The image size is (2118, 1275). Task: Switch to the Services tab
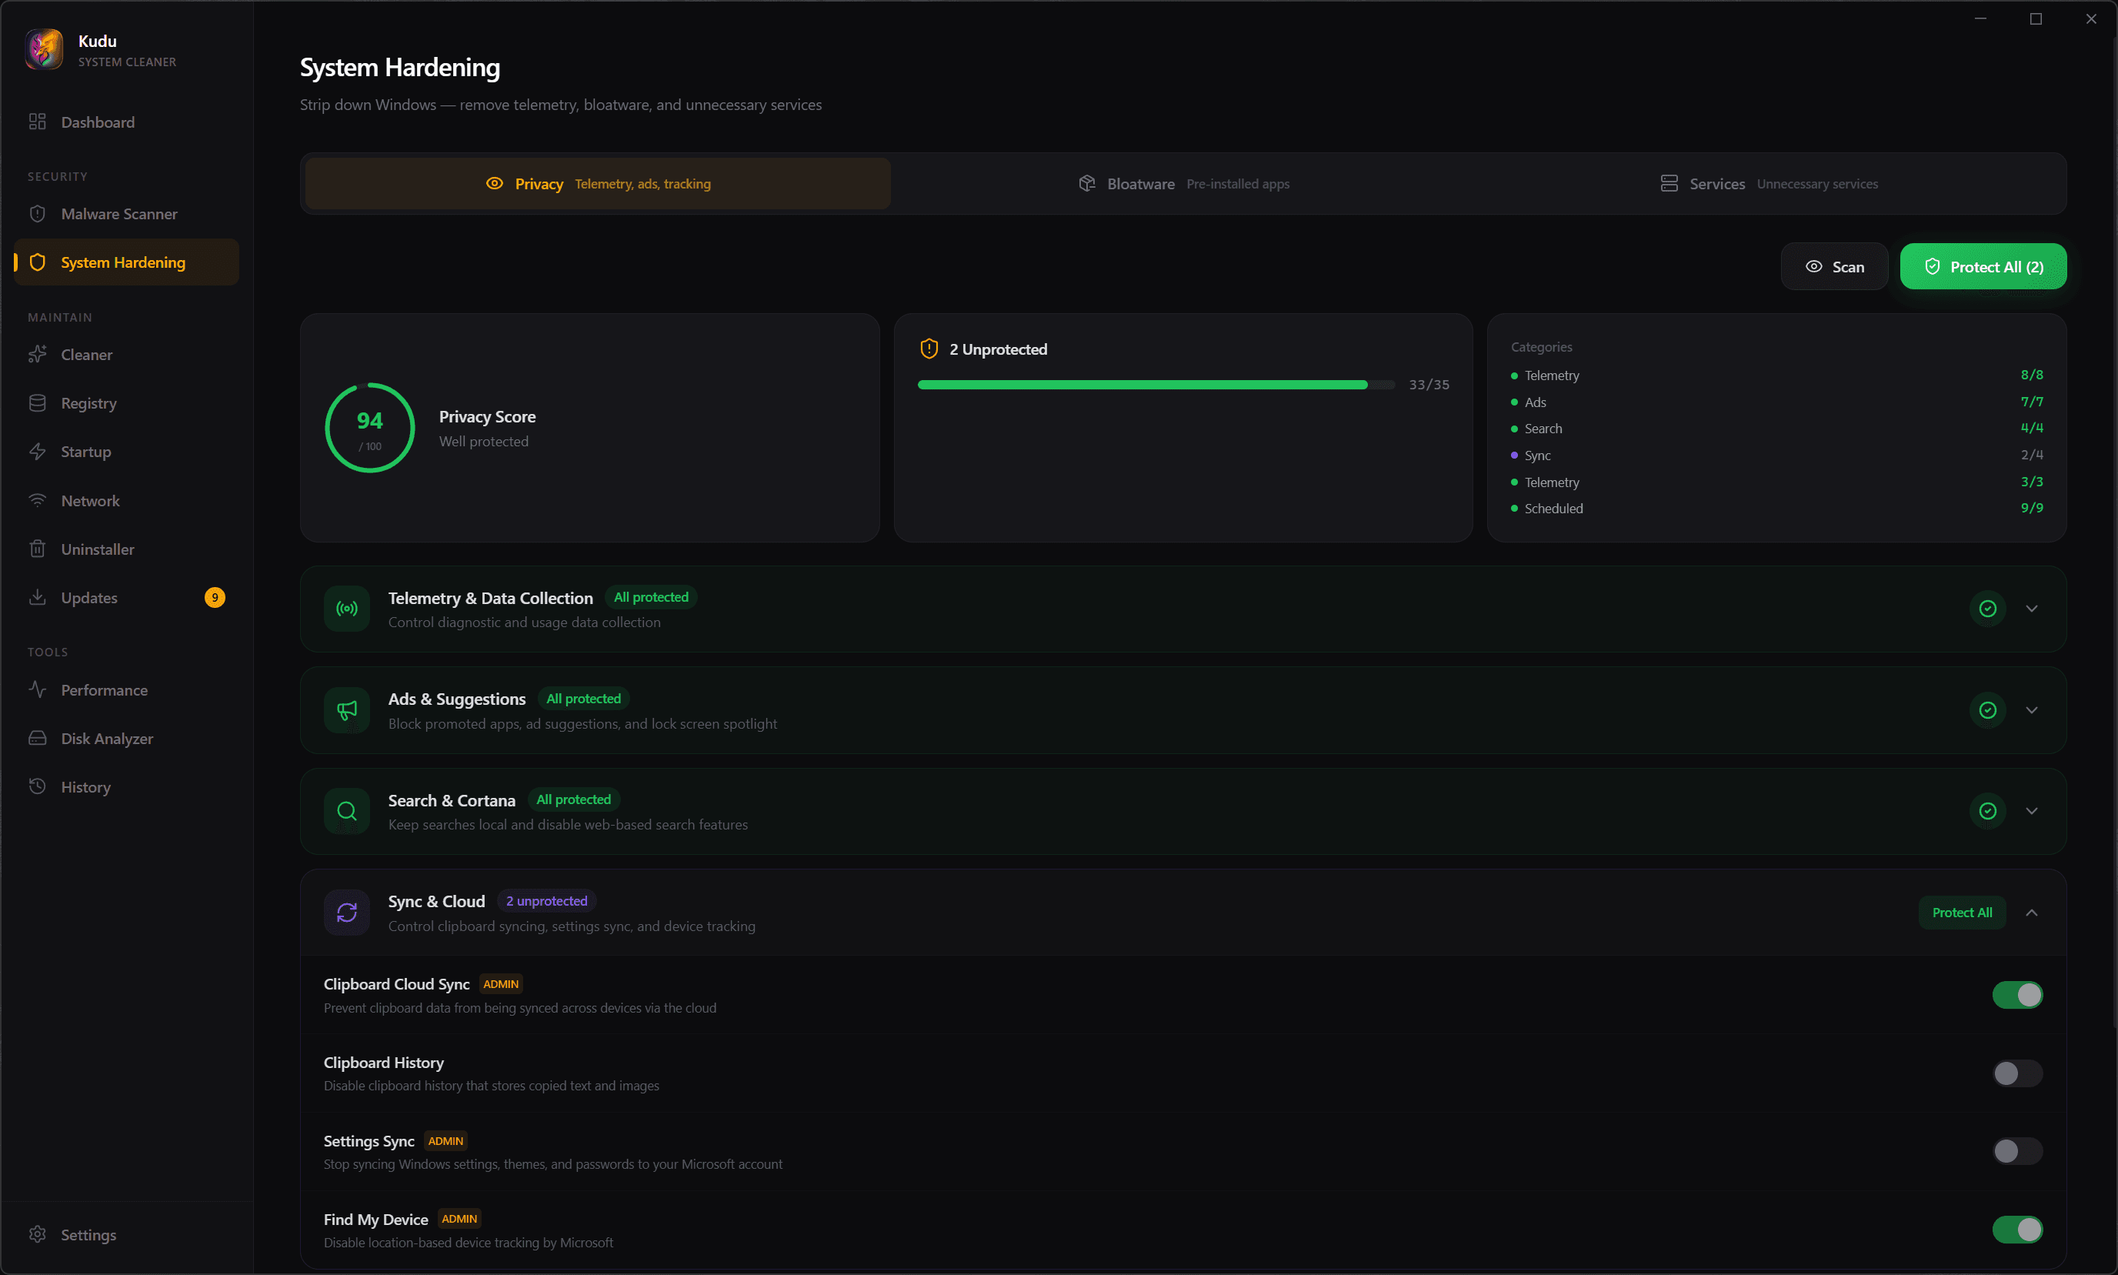pyautogui.click(x=1769, y=184)
